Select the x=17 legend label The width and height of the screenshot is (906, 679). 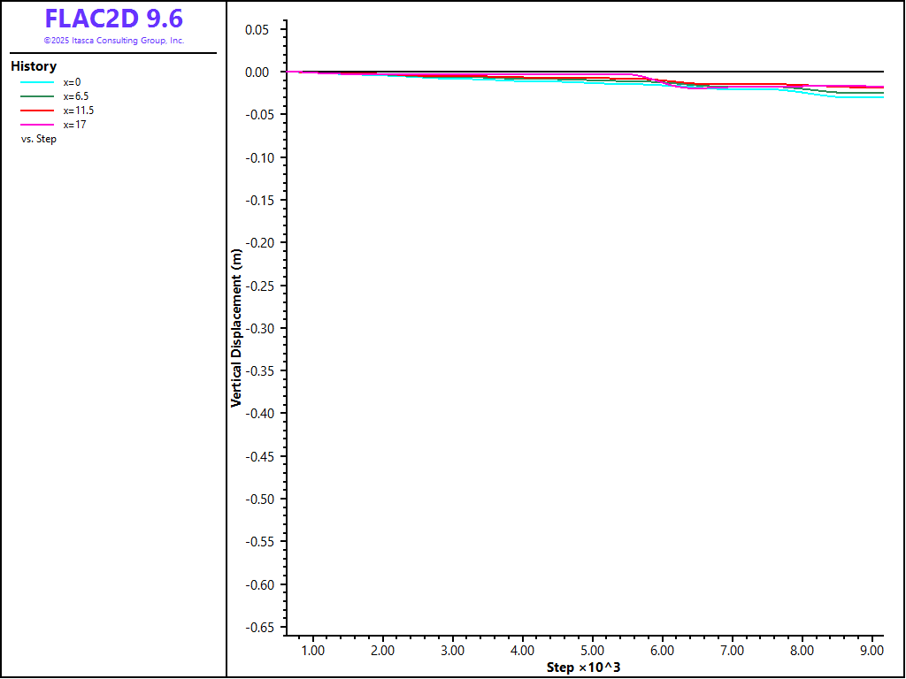coord(74,125)
